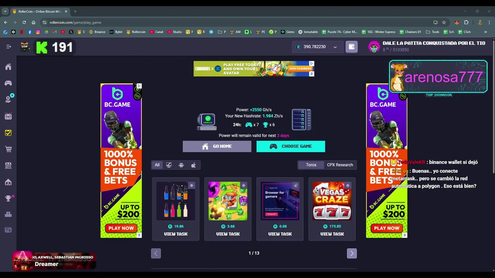This screenshot has height=278, width=495.
Task: Switch to the Torox offers tab
Action: coord(311,165)
